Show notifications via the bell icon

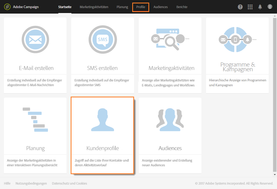tap(260, 7)
